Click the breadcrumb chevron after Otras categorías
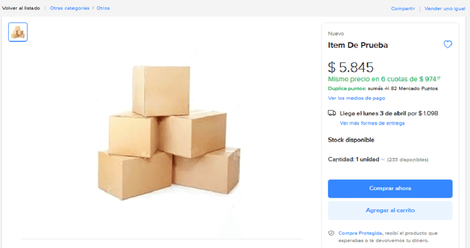 point(93,8)
